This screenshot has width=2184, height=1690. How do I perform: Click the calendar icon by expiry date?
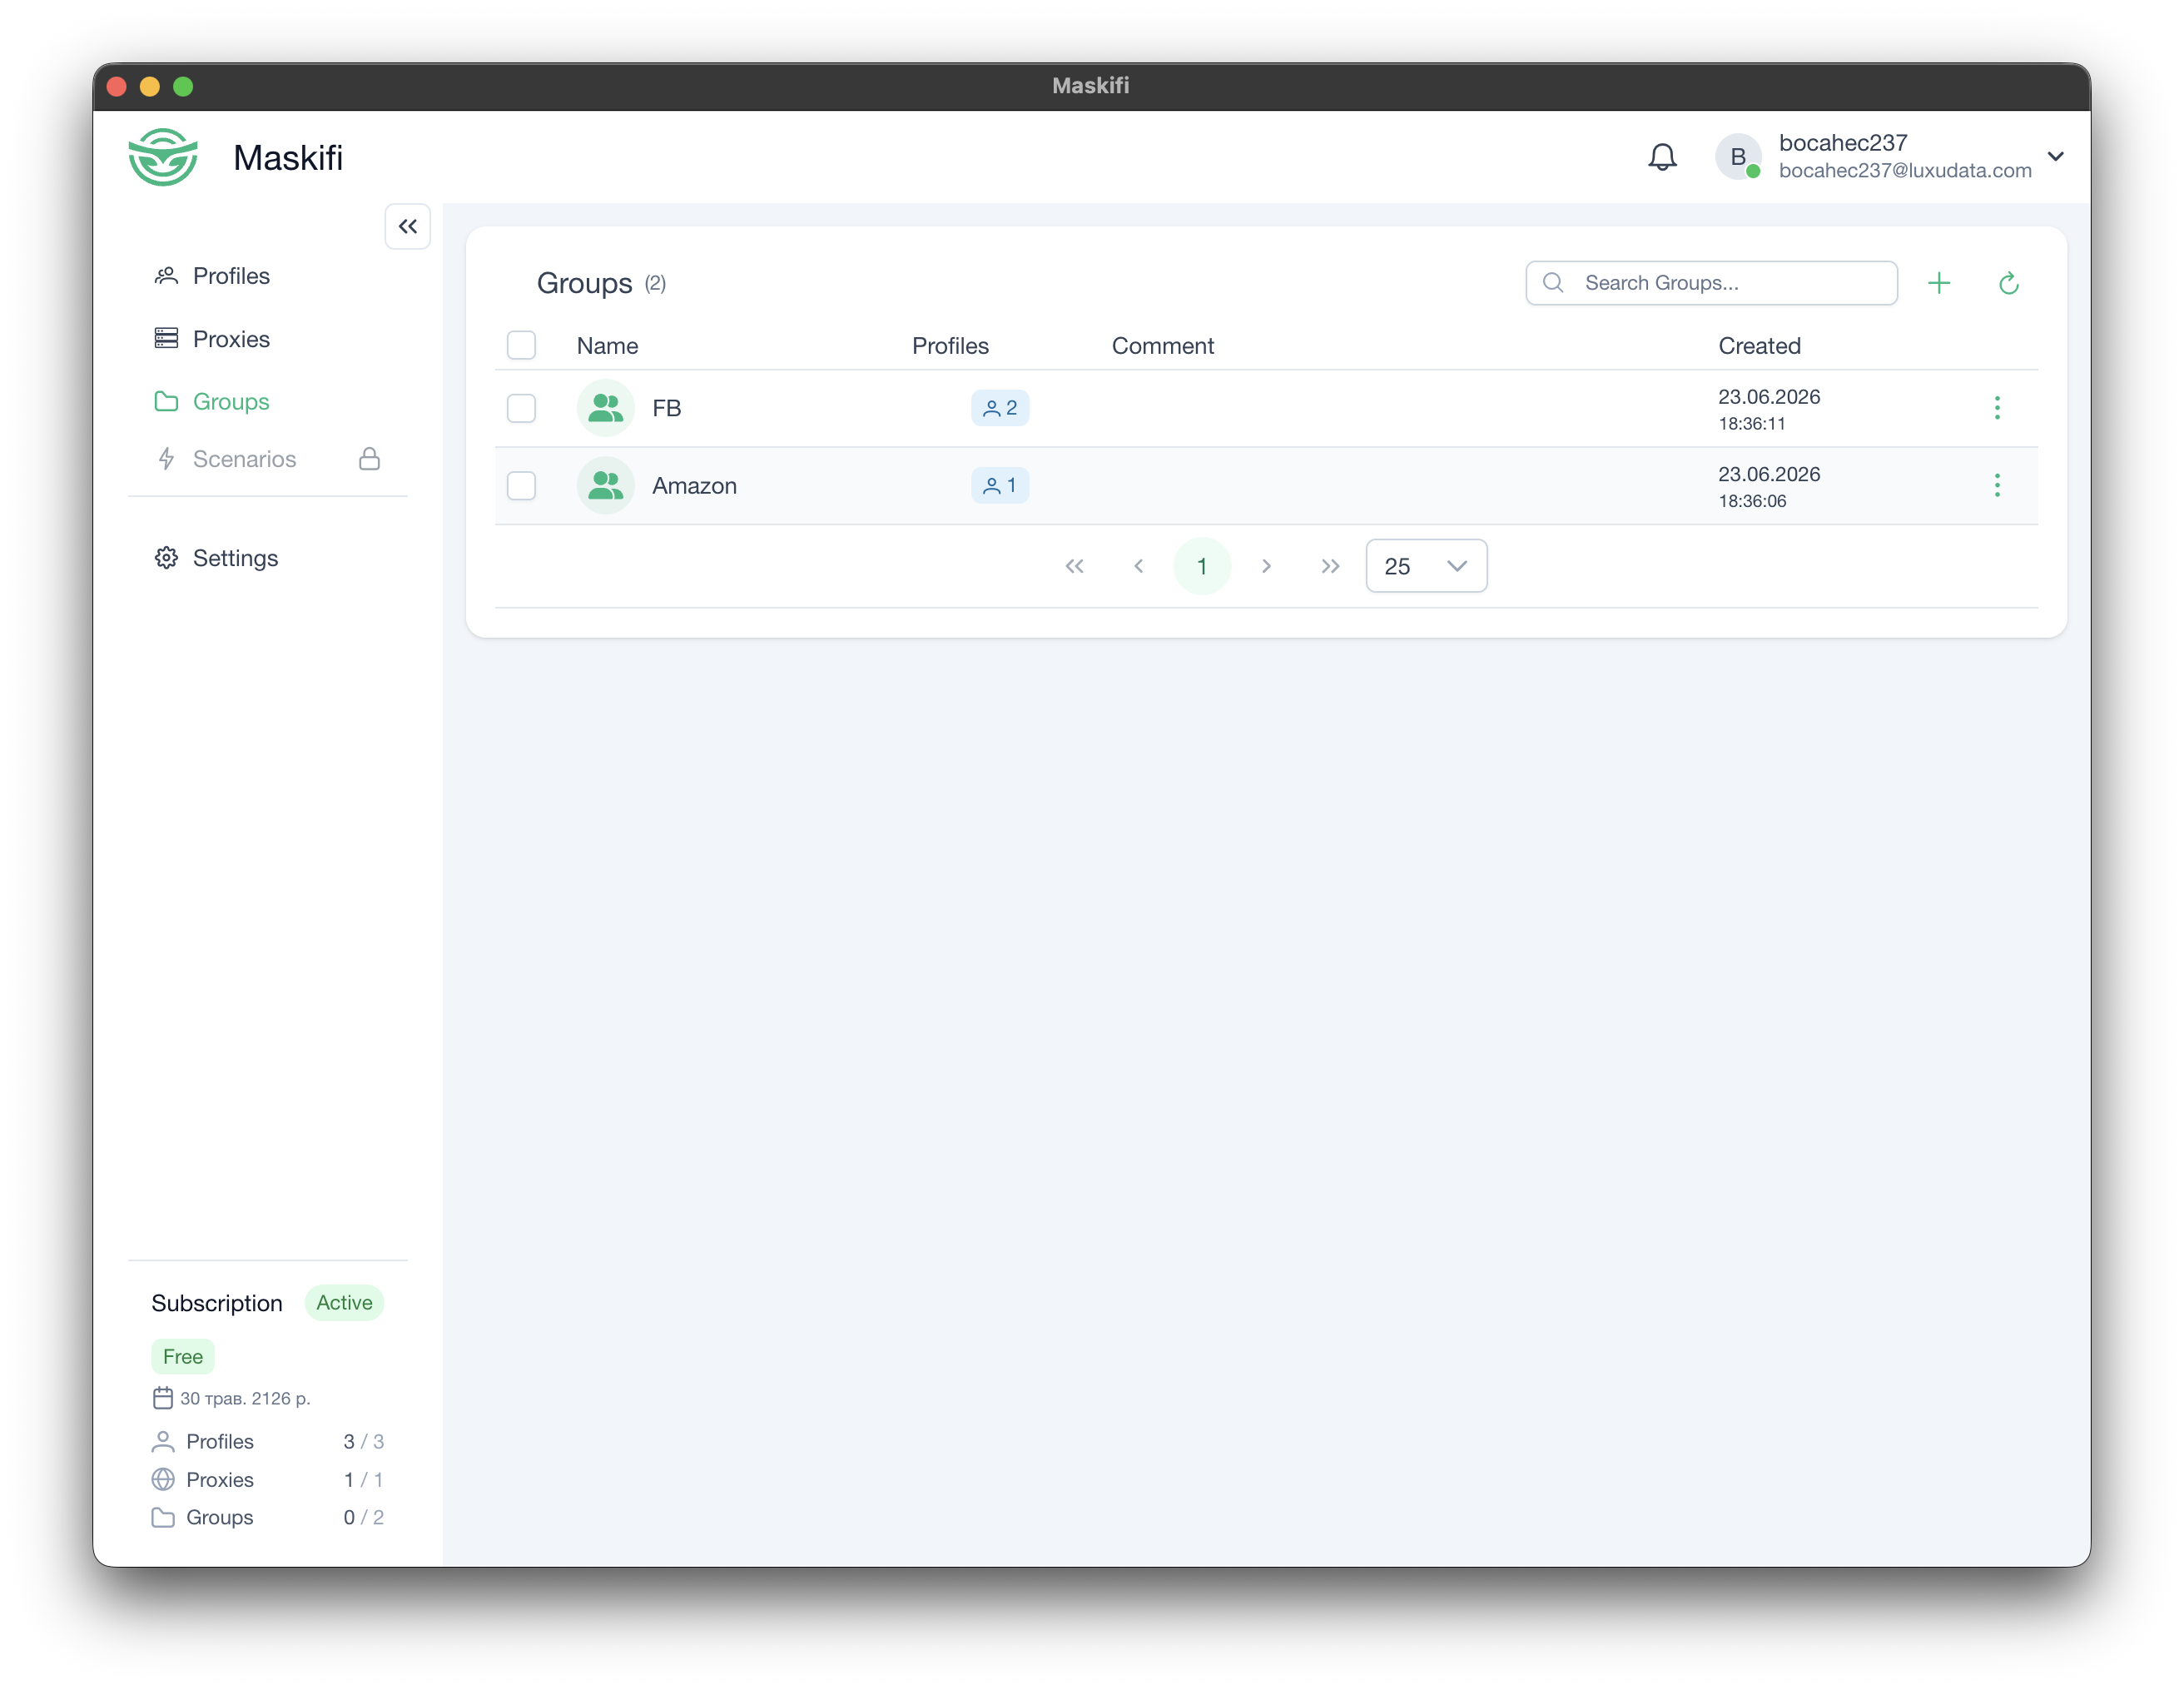tap(163, 1398)
